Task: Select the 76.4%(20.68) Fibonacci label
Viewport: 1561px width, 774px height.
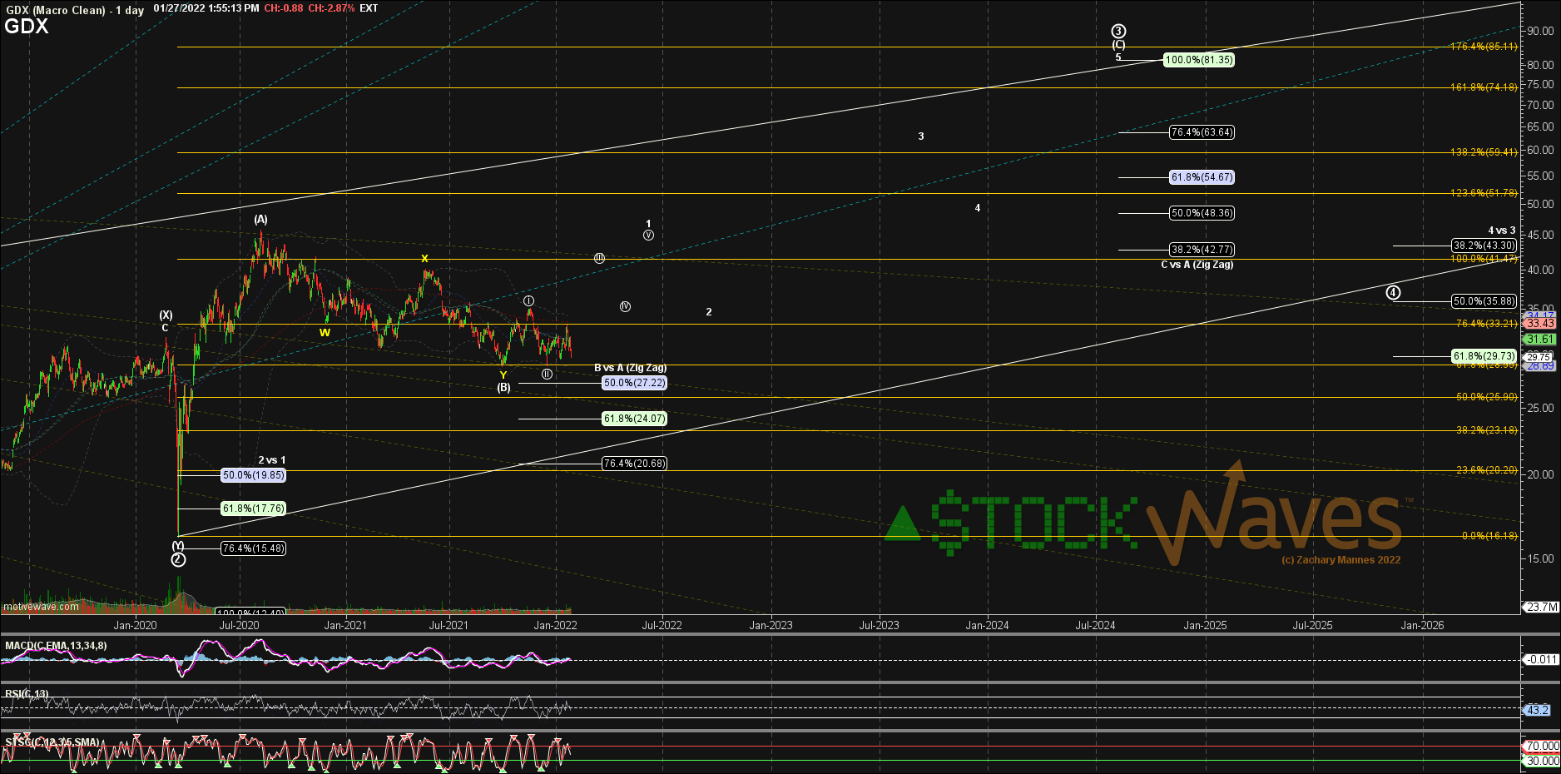Action: (x=634, y=464)
